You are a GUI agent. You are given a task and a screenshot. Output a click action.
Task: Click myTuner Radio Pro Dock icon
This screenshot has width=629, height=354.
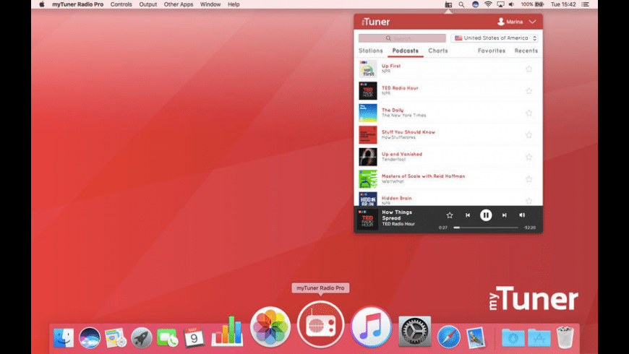pyautogui.click(x=320, y=324)
